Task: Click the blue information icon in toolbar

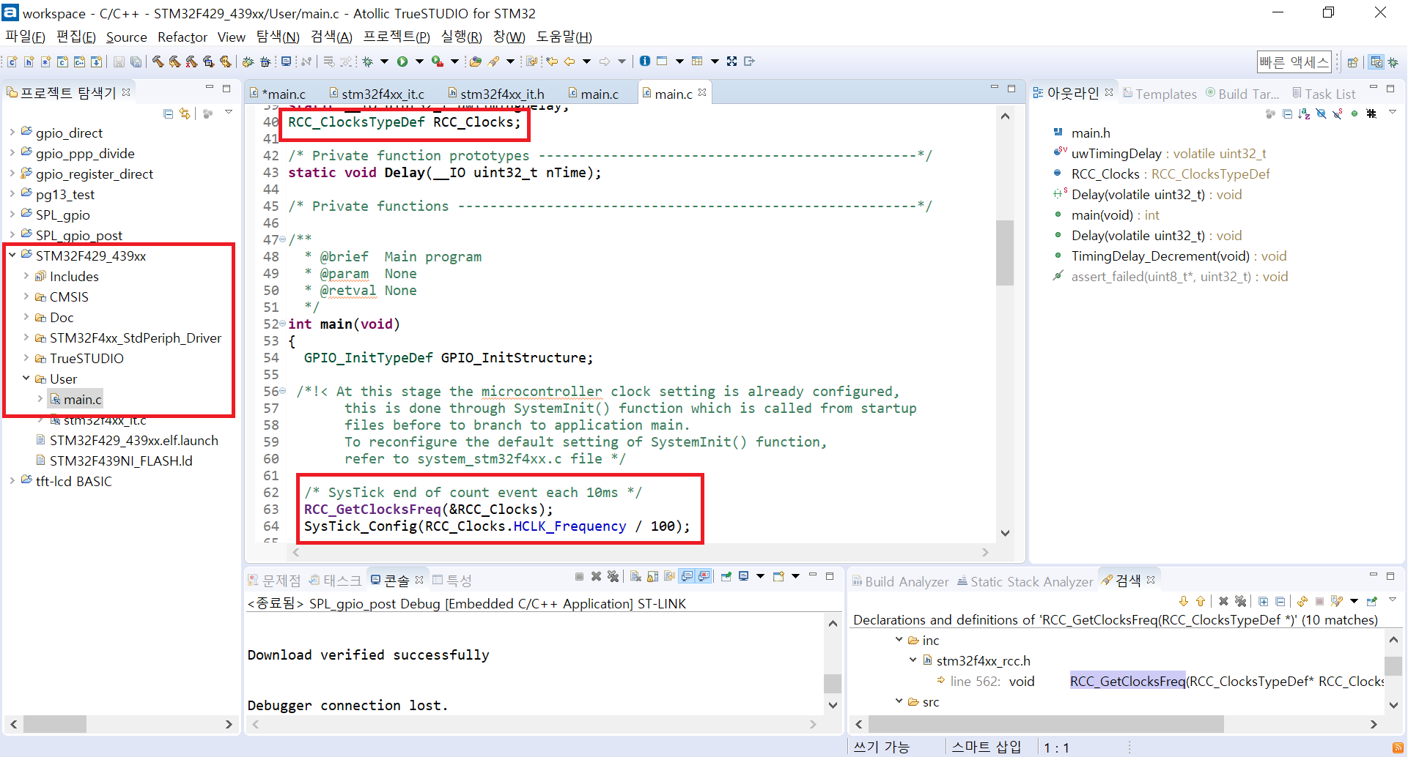Action: [x=645, y=61]
